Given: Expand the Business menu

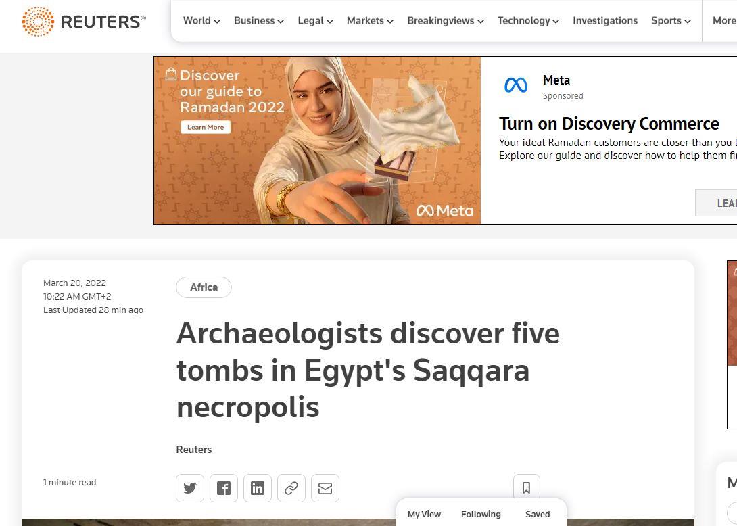Looking at the screenshot, I should coord(259,21).
